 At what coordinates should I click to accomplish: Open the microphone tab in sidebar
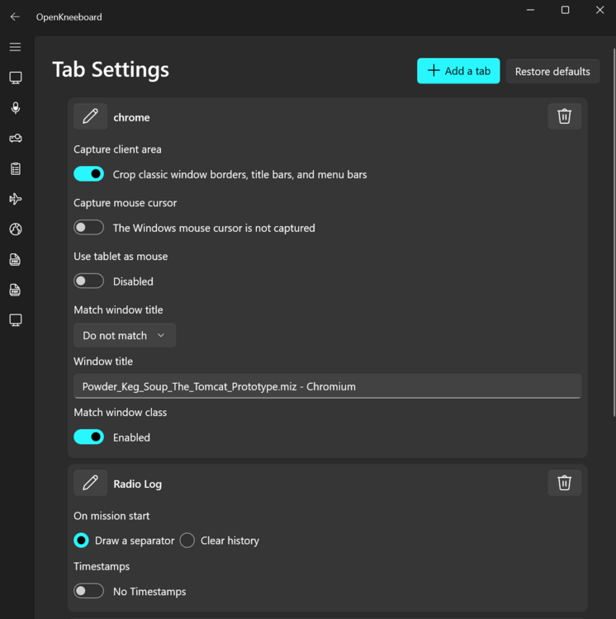pyautogui.click(x=15, y=108)
